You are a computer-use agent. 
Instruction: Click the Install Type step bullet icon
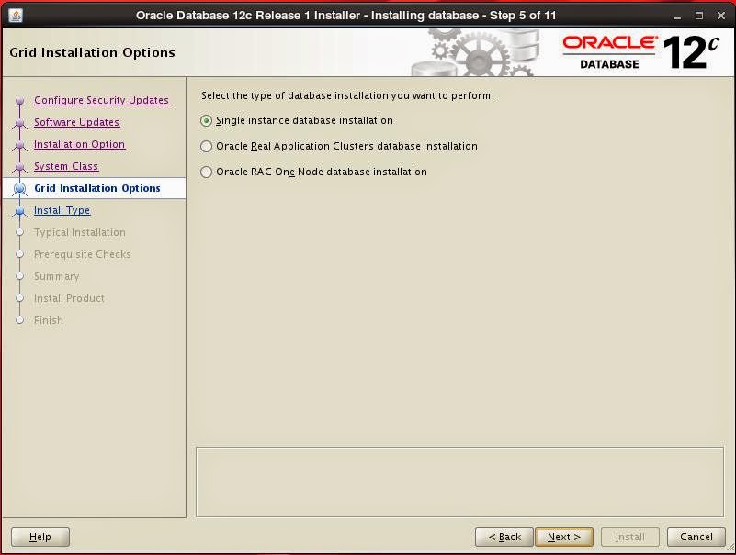click(x=19, y=210)
